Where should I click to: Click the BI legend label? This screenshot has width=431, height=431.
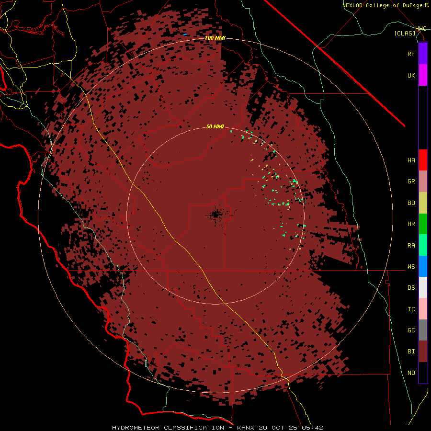(411, 352)
